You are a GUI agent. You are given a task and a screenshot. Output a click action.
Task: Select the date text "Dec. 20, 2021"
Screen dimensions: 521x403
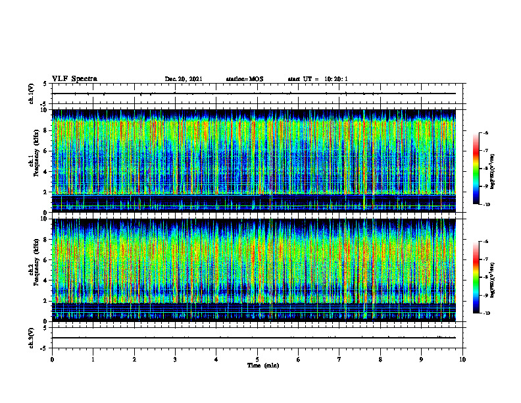click(184, 79)
